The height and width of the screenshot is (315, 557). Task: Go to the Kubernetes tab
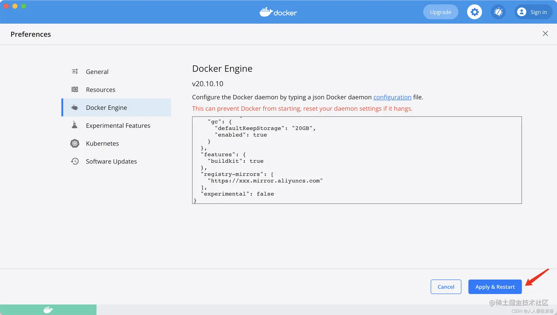[116, 143]
